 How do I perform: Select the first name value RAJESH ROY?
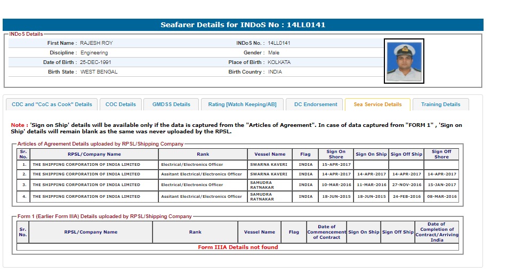96,43
